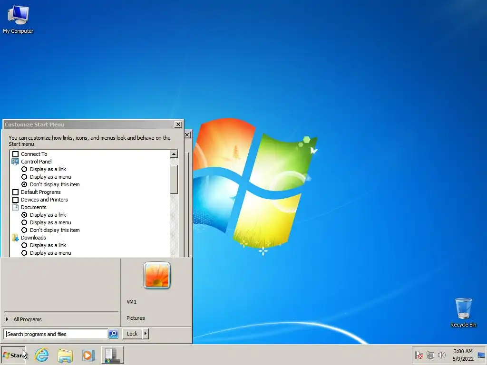Image resolution: width=487 pixels, height=365 pixels.
Task: Click the list scrollbar up arrow
Action: point(174,154)
